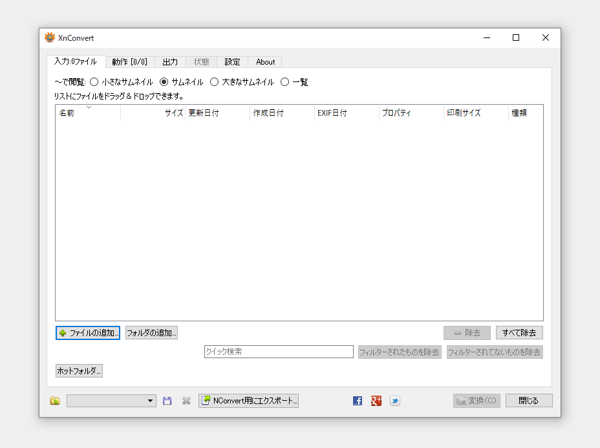Select the 小さなサムネイル radio button
Viewport: 600px width, 448px height.
[x=94, y=82]
